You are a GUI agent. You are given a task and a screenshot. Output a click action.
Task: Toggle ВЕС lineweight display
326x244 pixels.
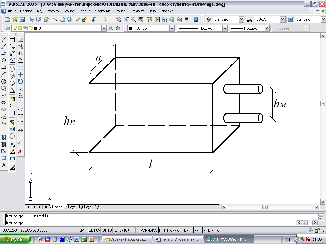click(197, 230)
